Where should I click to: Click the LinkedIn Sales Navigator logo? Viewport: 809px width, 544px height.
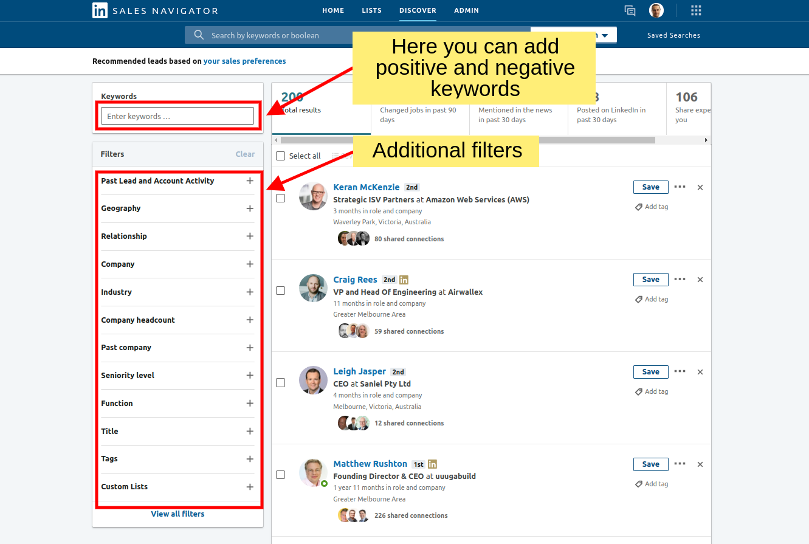155,10
